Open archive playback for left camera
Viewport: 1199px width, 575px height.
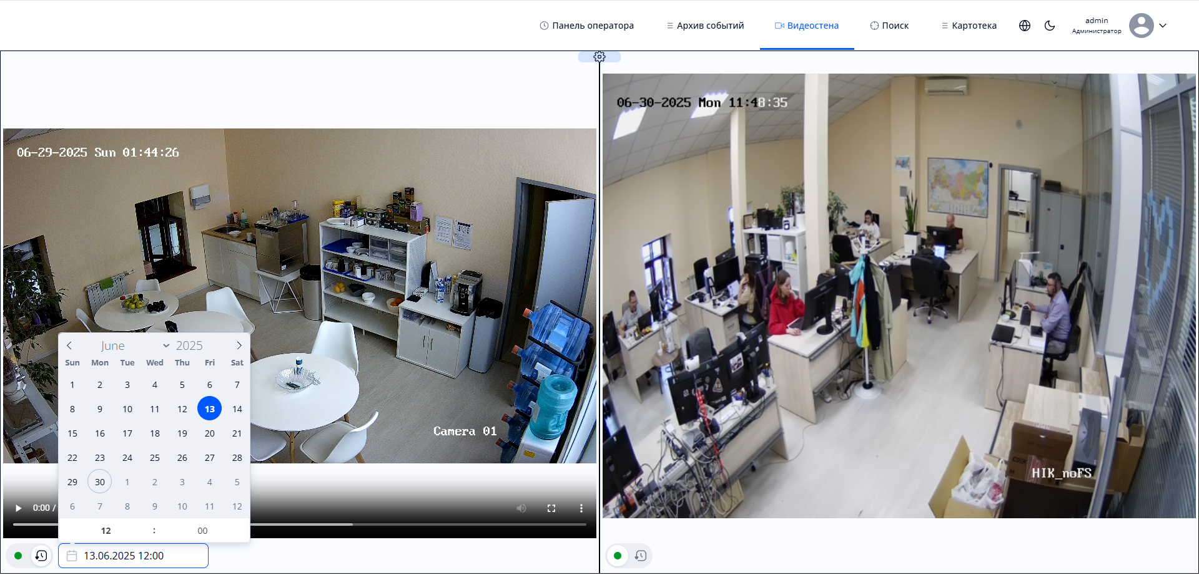41,556
